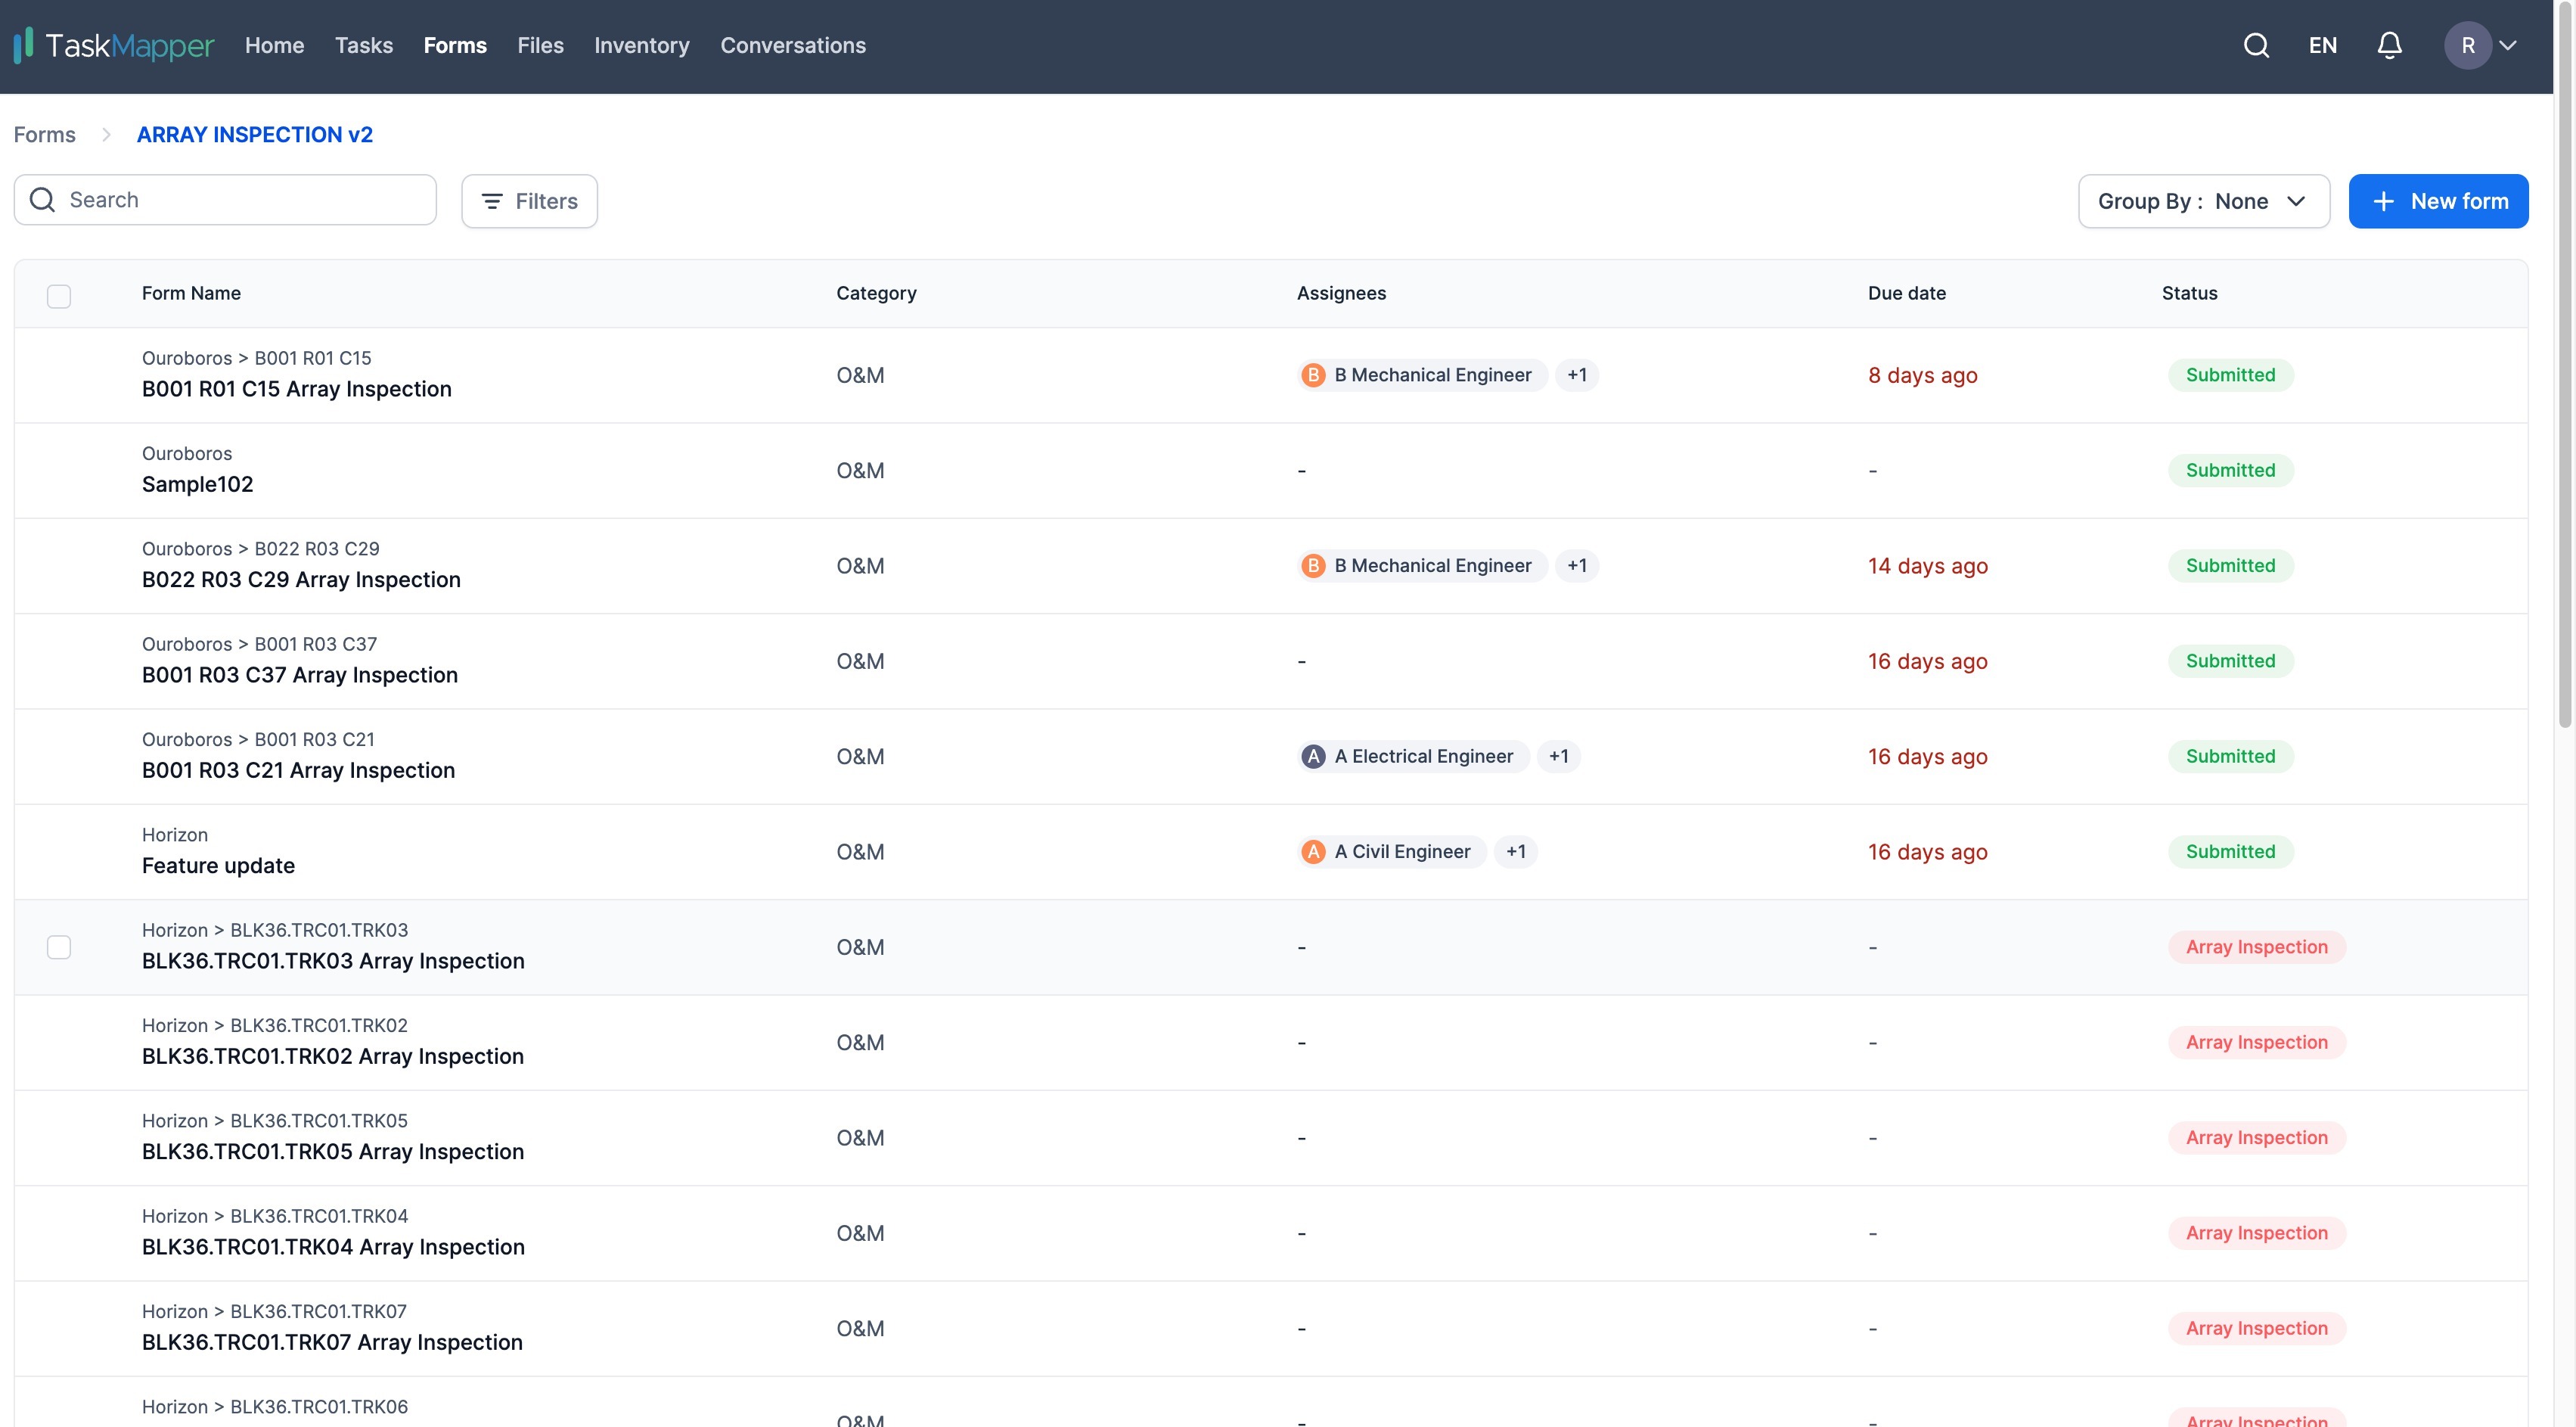Open BLK36.TRC01.TRK03 Array Inspection form
2576x1427 pixels.
click(x=333, y=961)
